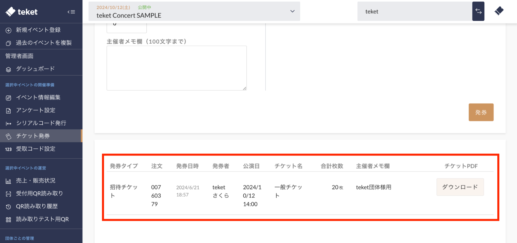Screen dimensions: 517x243
Task: Open シリアルコード発行 page
Action: [41, 123]
